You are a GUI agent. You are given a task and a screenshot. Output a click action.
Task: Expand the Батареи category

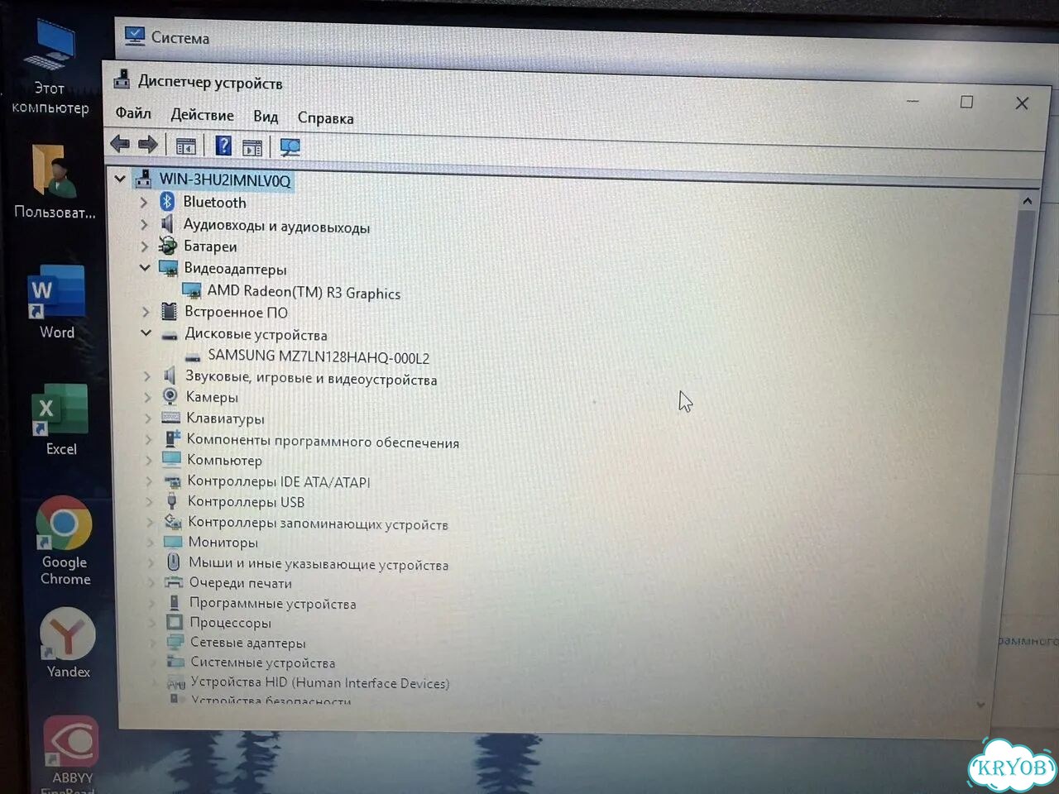click(145, 246)
